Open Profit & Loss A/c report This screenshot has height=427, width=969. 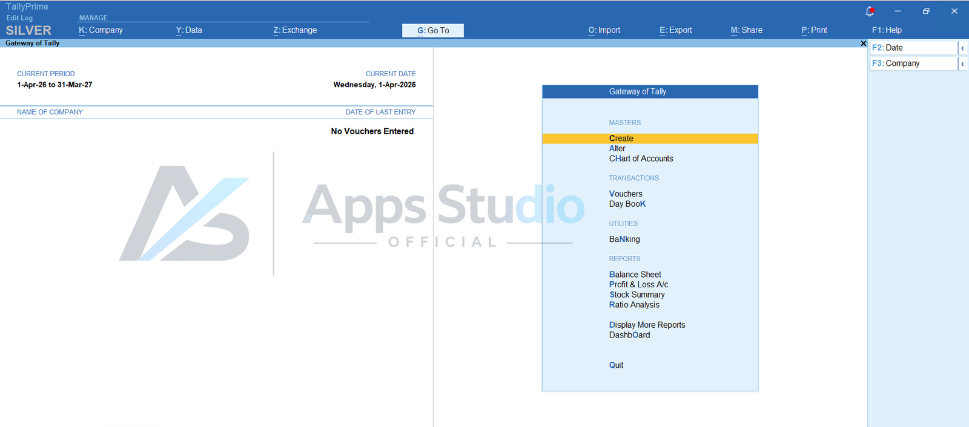click(638, 285)
